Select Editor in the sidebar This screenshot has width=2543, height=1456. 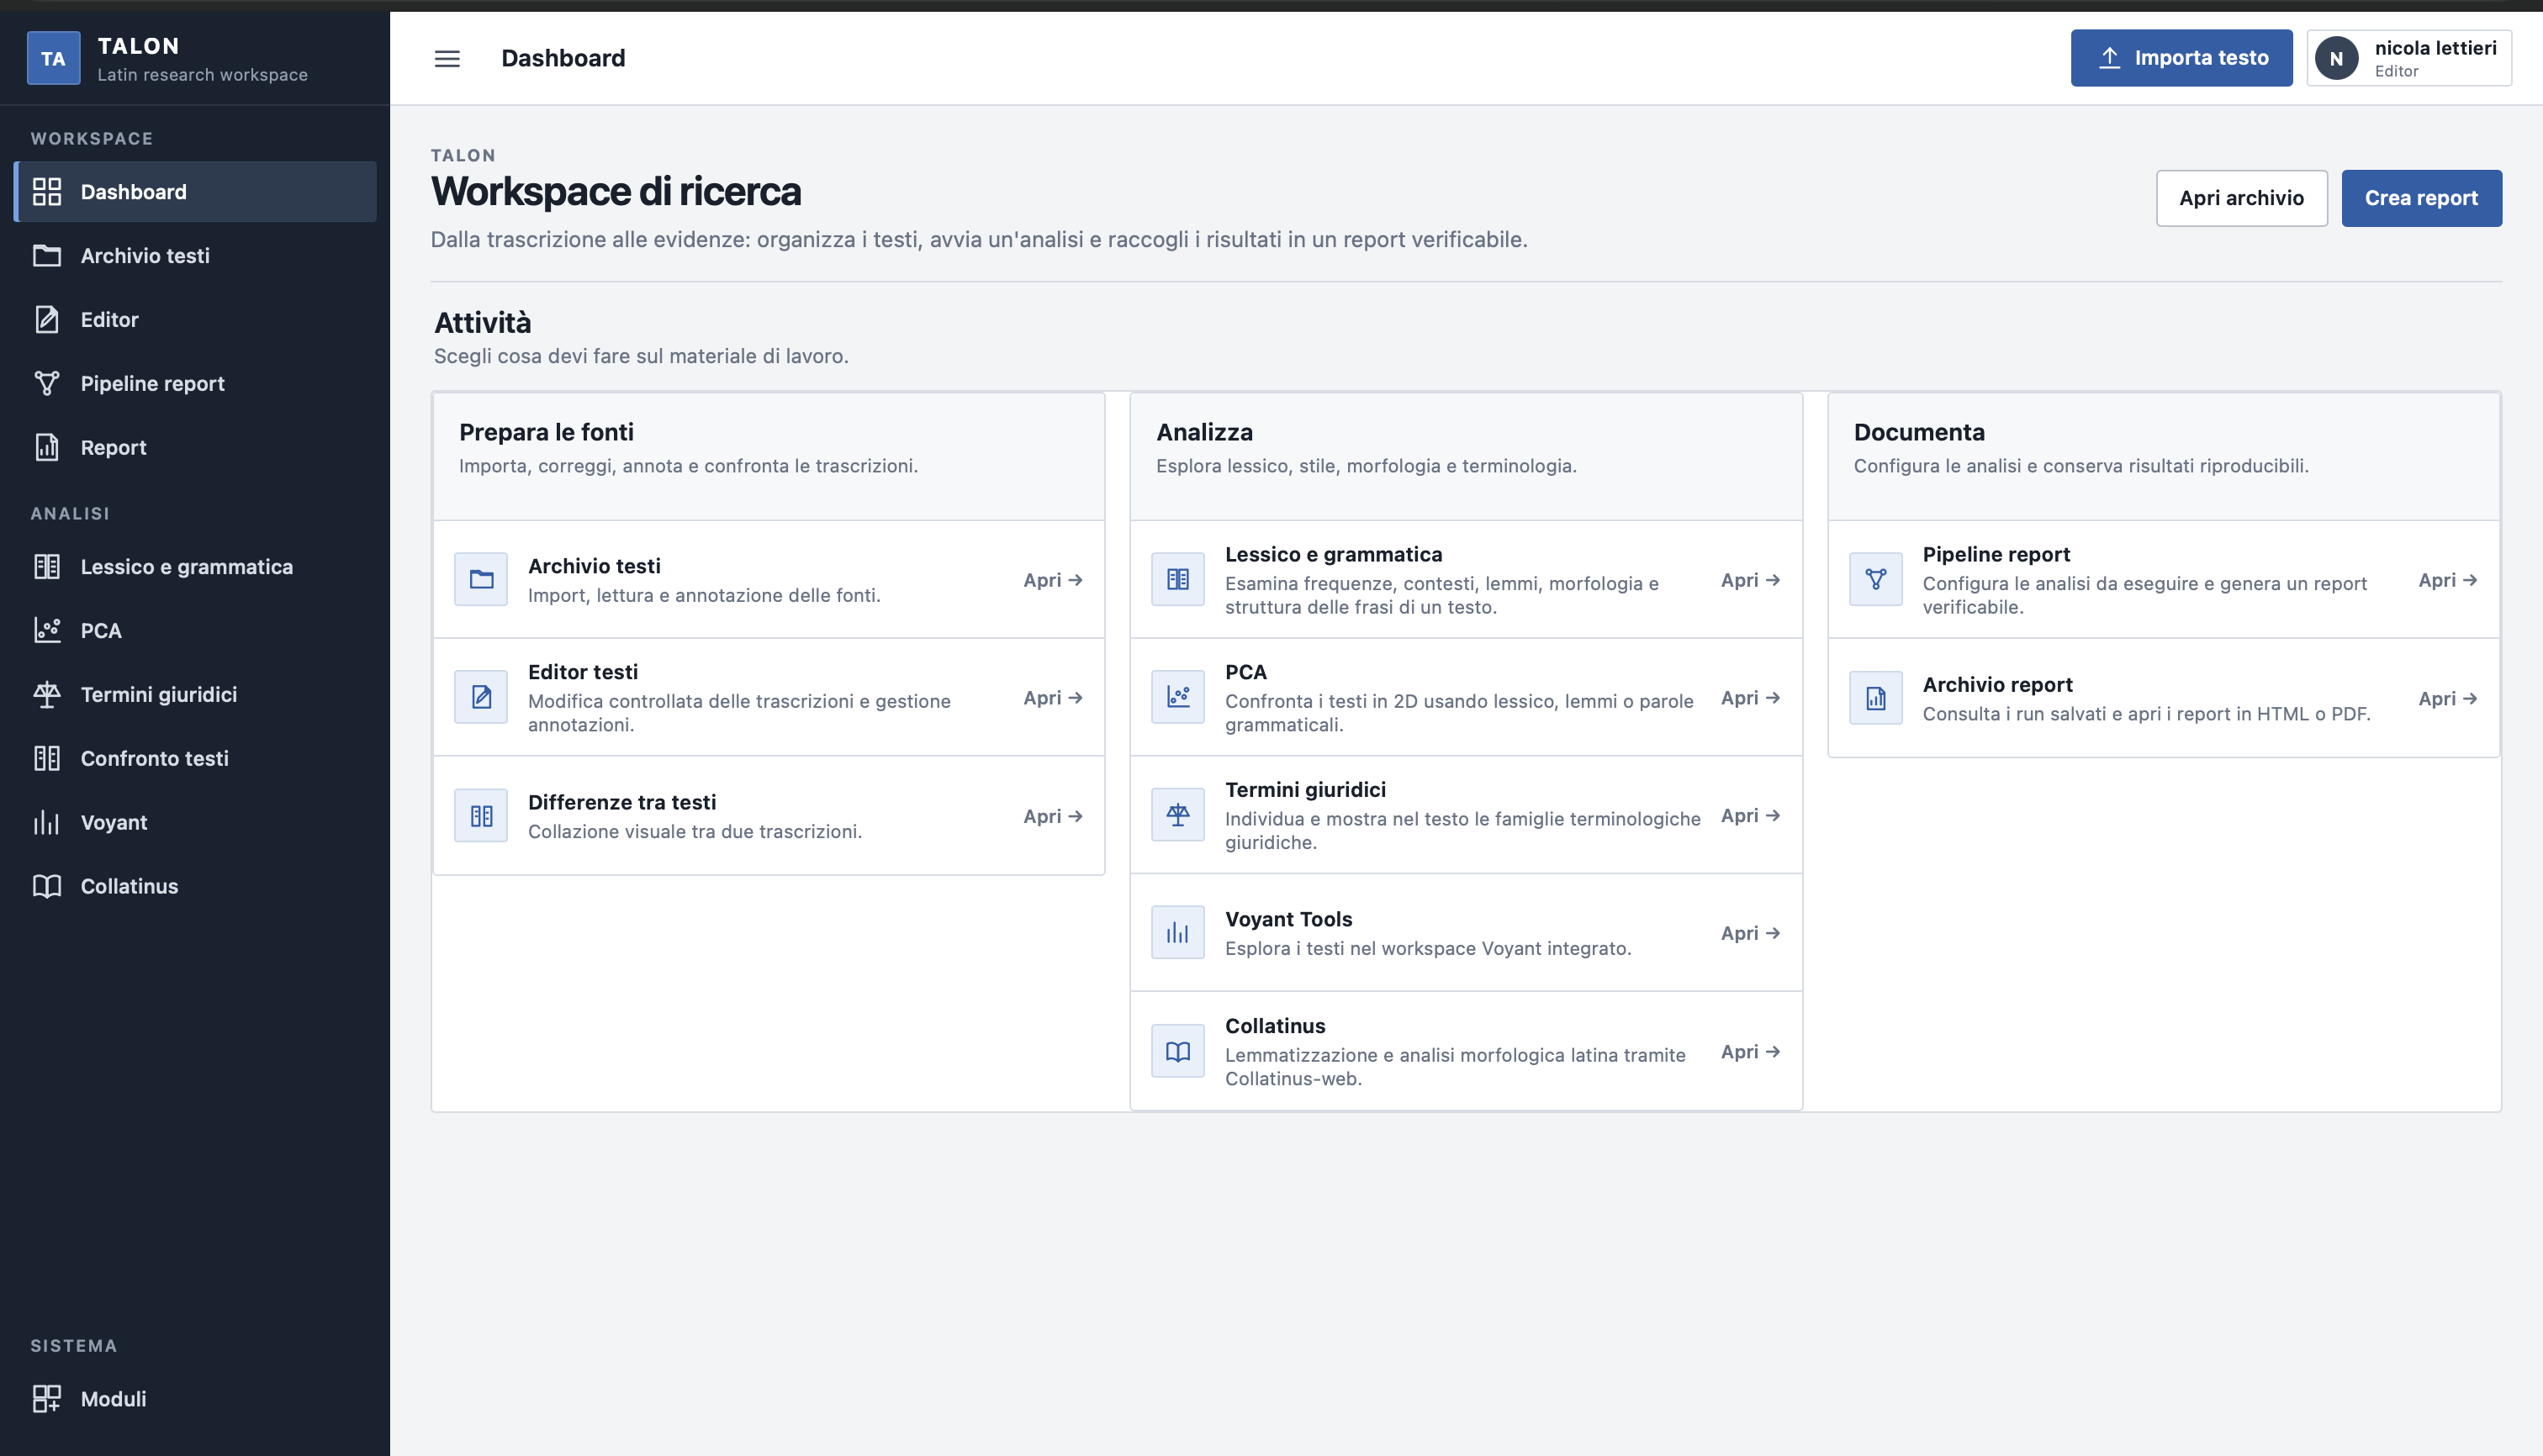pyautogui.click(x=195, y=319)
